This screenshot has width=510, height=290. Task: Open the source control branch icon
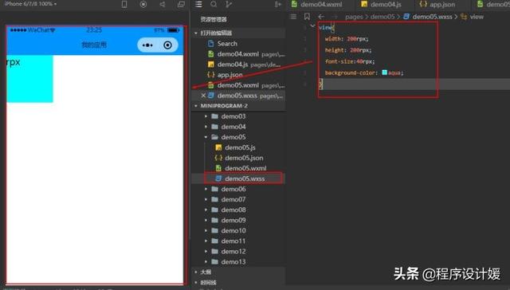coord(229,4)
